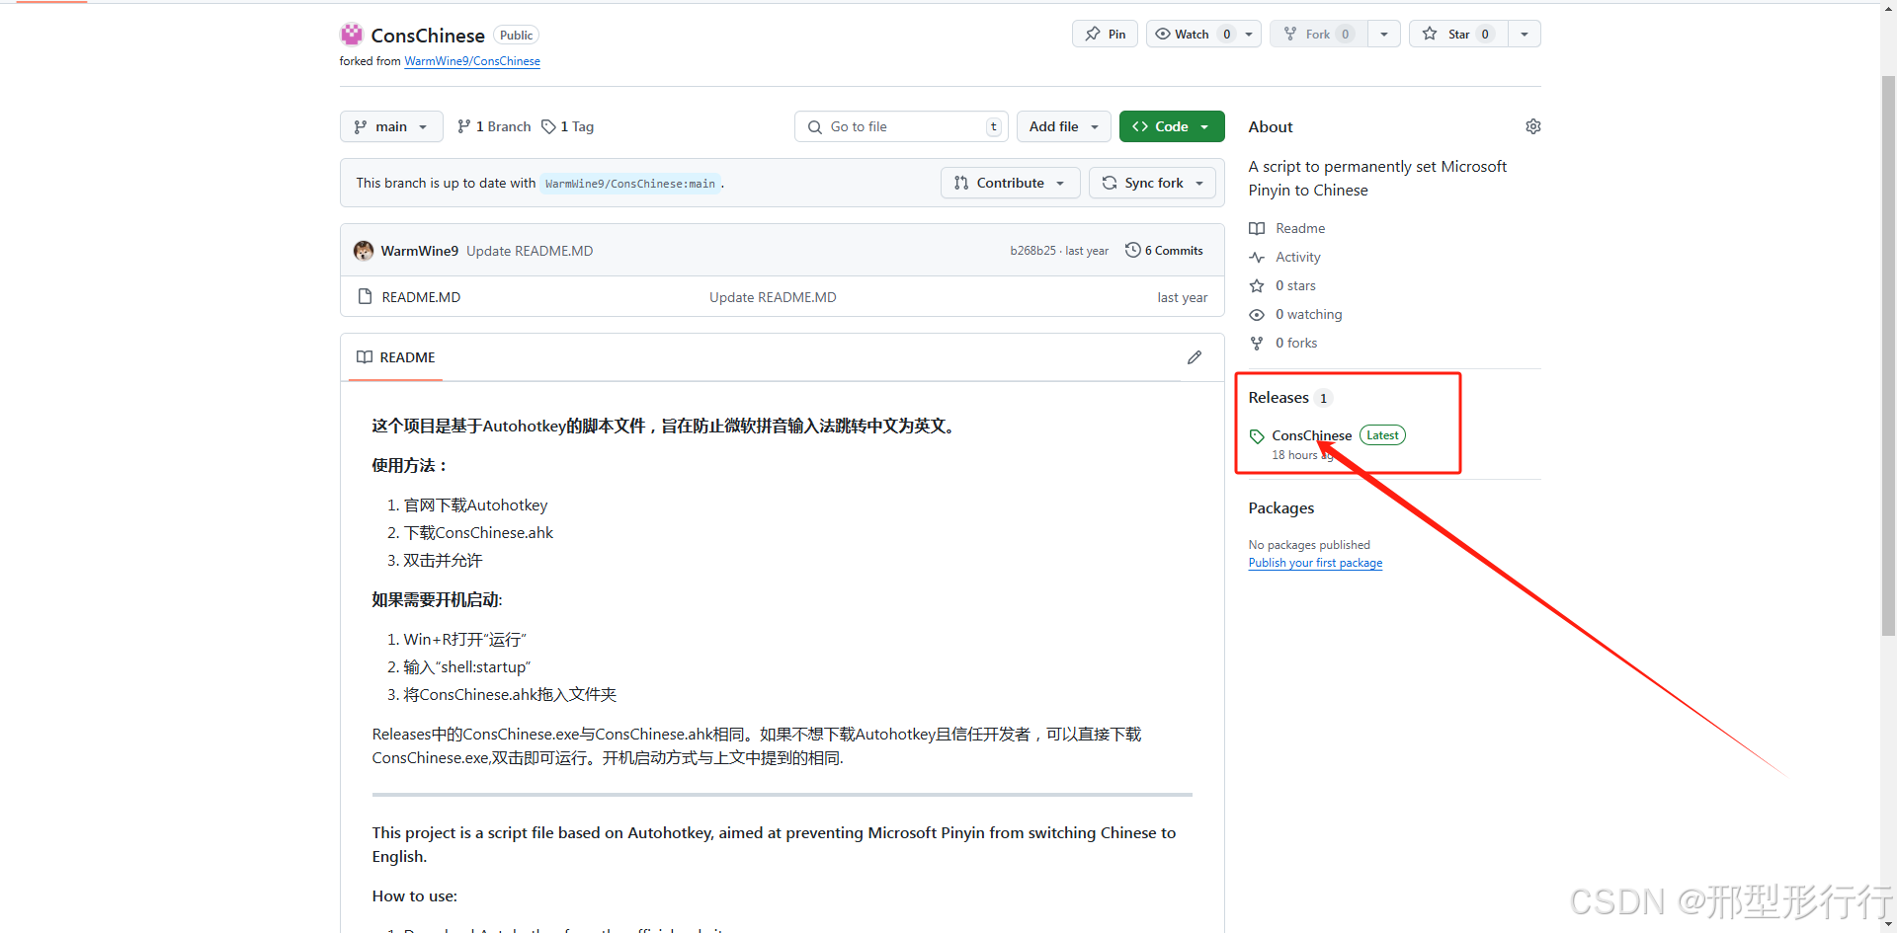This screenshot has height=933, width=1897.
Task: Open the green Code dropdown
Action: [x=1172, y=126]
